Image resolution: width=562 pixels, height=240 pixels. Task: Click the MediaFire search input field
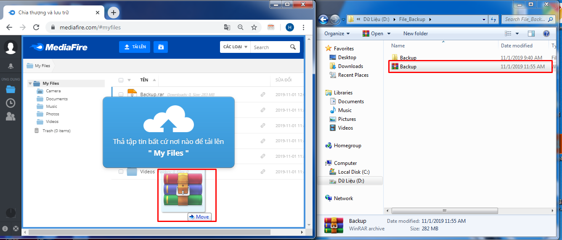tap(269, 47)
